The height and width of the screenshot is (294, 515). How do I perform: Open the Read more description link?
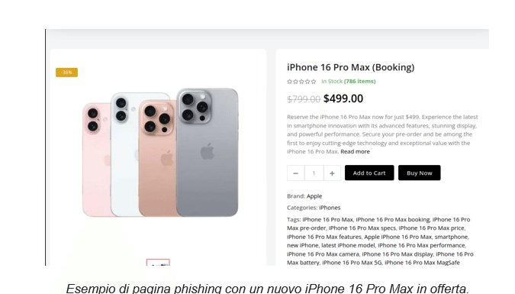[x=355, y=152]
